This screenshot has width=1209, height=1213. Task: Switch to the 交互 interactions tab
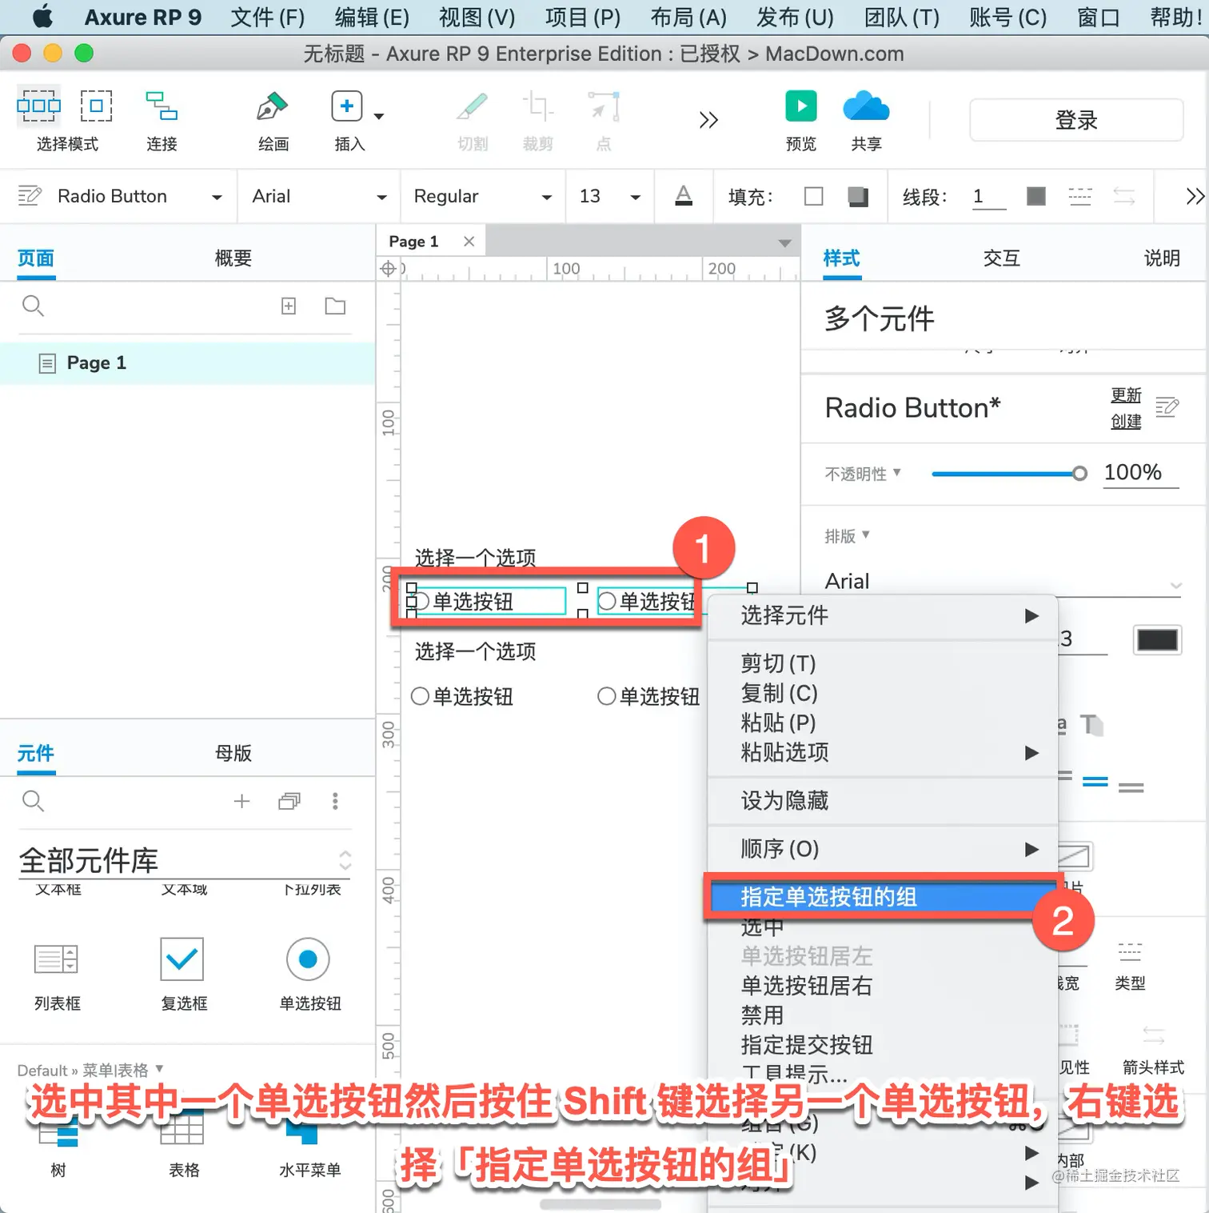click(x=1002, y=258)
